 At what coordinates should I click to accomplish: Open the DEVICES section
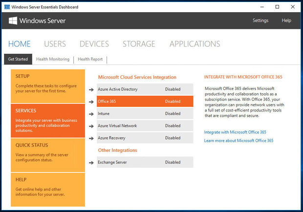tap(94, 44)
